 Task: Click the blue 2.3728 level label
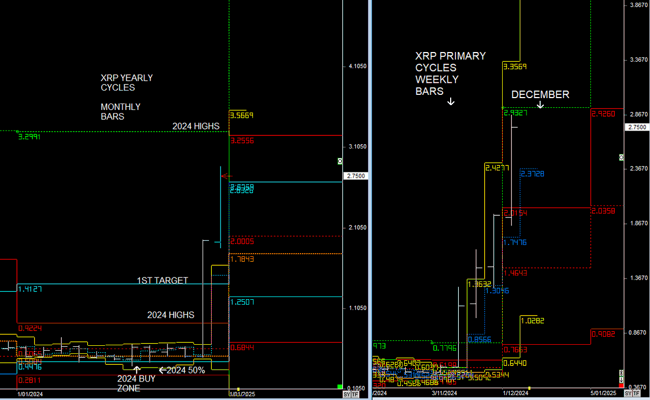point(532,174)
